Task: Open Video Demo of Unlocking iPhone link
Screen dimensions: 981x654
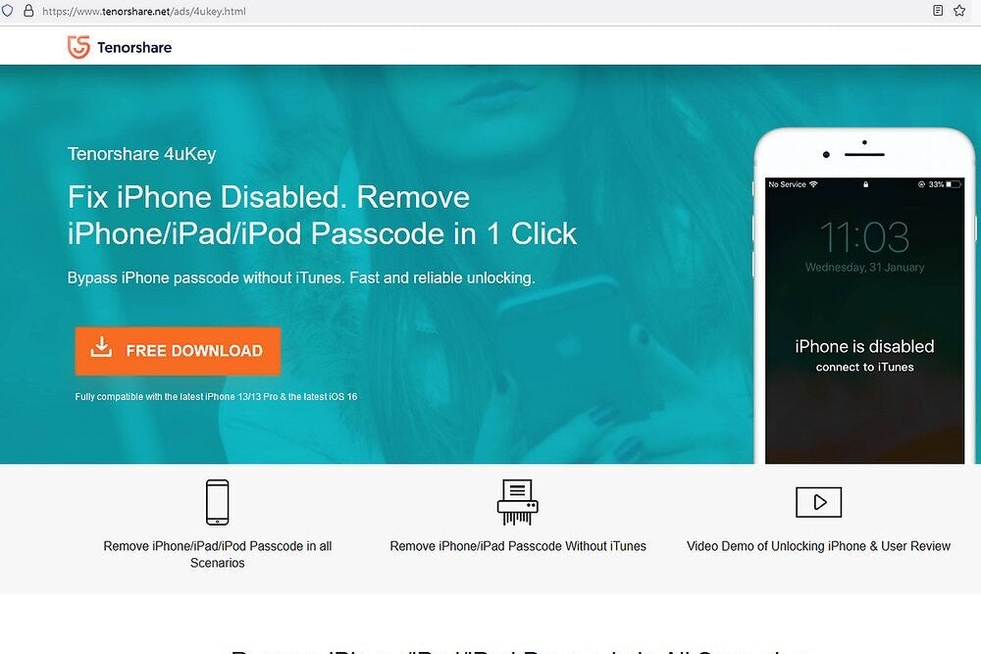Action: pos(818,546)
